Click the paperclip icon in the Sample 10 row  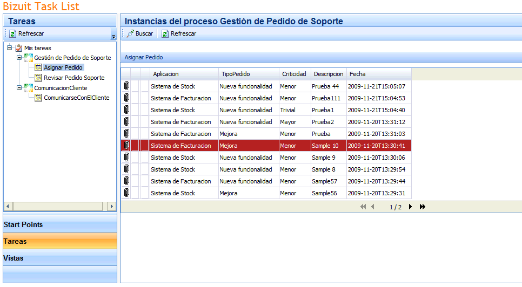tap(126, 146)
